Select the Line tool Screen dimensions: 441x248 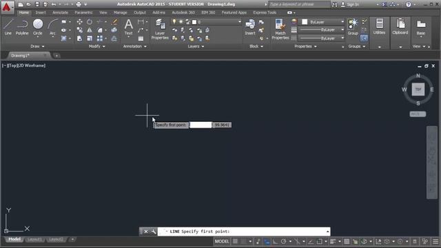pos(8,27)
